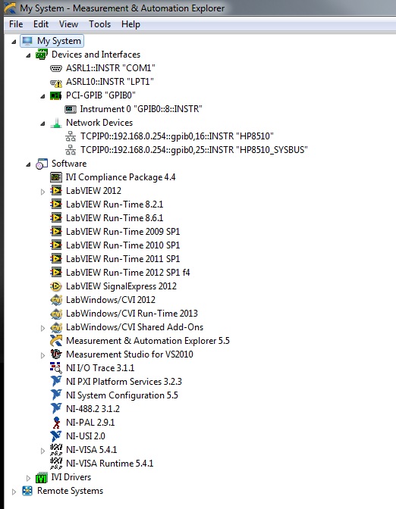Collapse the My System tree node

(14, 42)
